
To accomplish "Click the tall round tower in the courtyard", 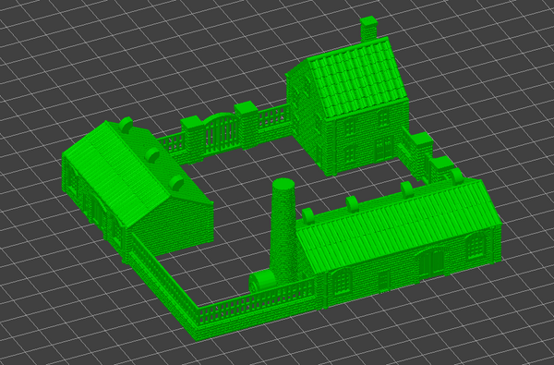I will (x=283, y=230).
